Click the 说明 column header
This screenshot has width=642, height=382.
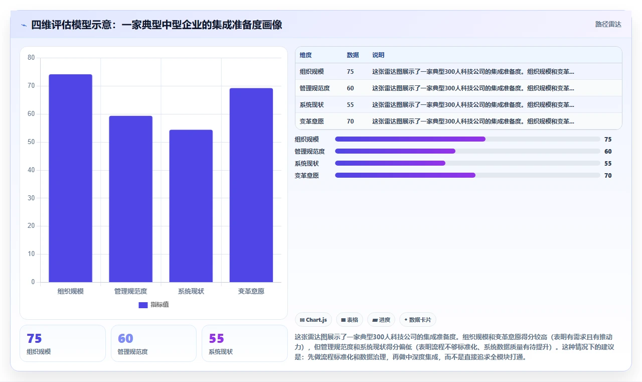coord(378,55)
